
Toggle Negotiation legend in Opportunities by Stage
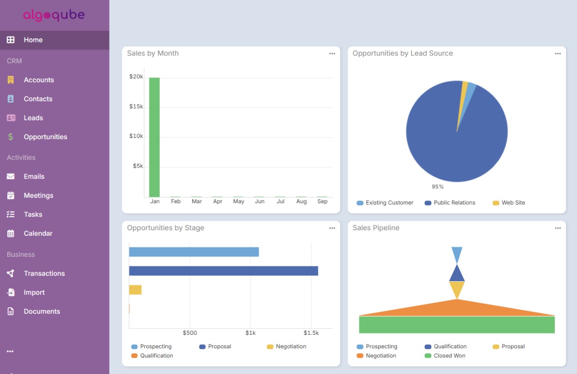[286, 347]
